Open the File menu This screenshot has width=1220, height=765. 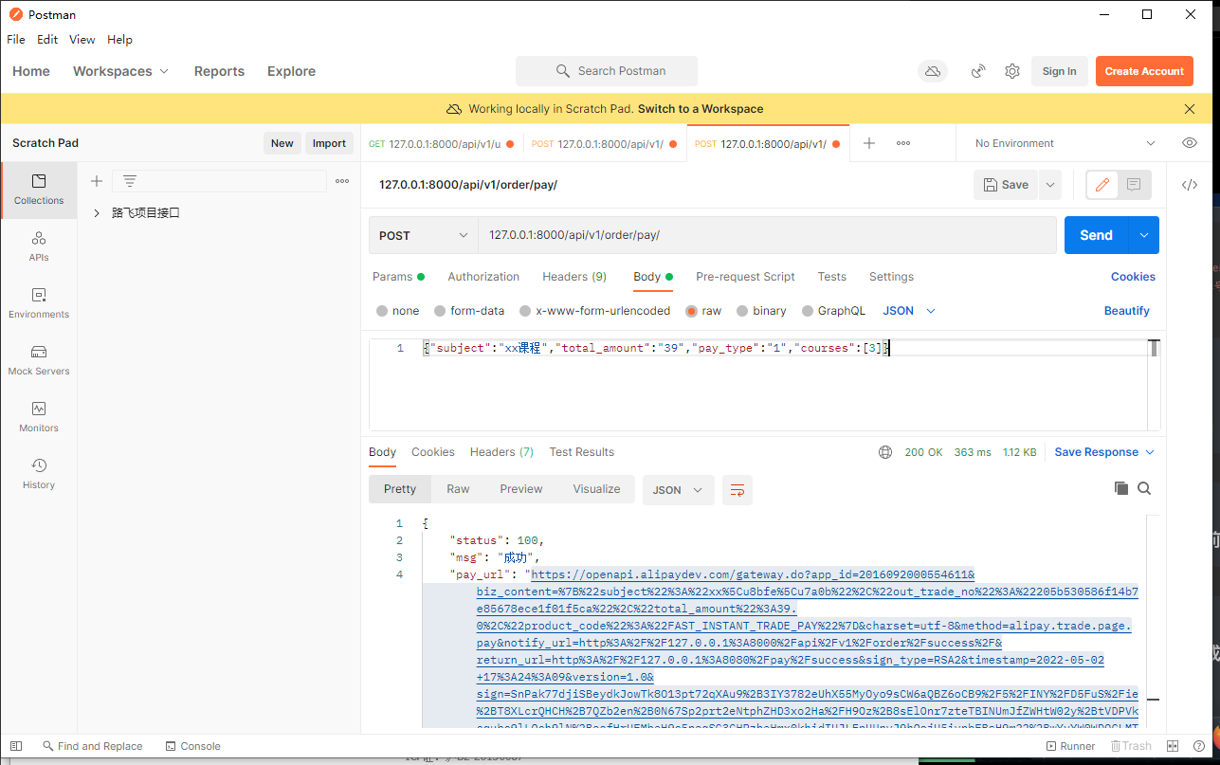click(16, 40)
